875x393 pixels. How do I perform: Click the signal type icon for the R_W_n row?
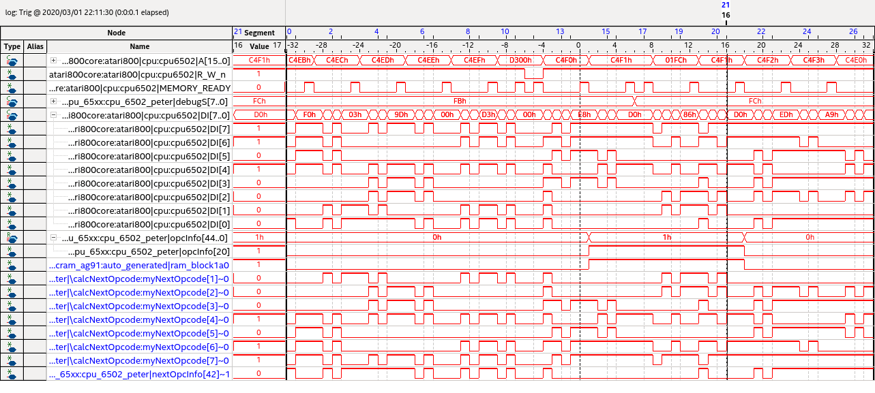(x=12, y=74)
